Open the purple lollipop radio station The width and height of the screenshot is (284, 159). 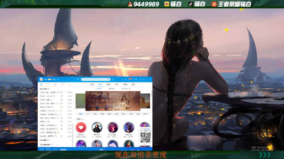point(81,144)
